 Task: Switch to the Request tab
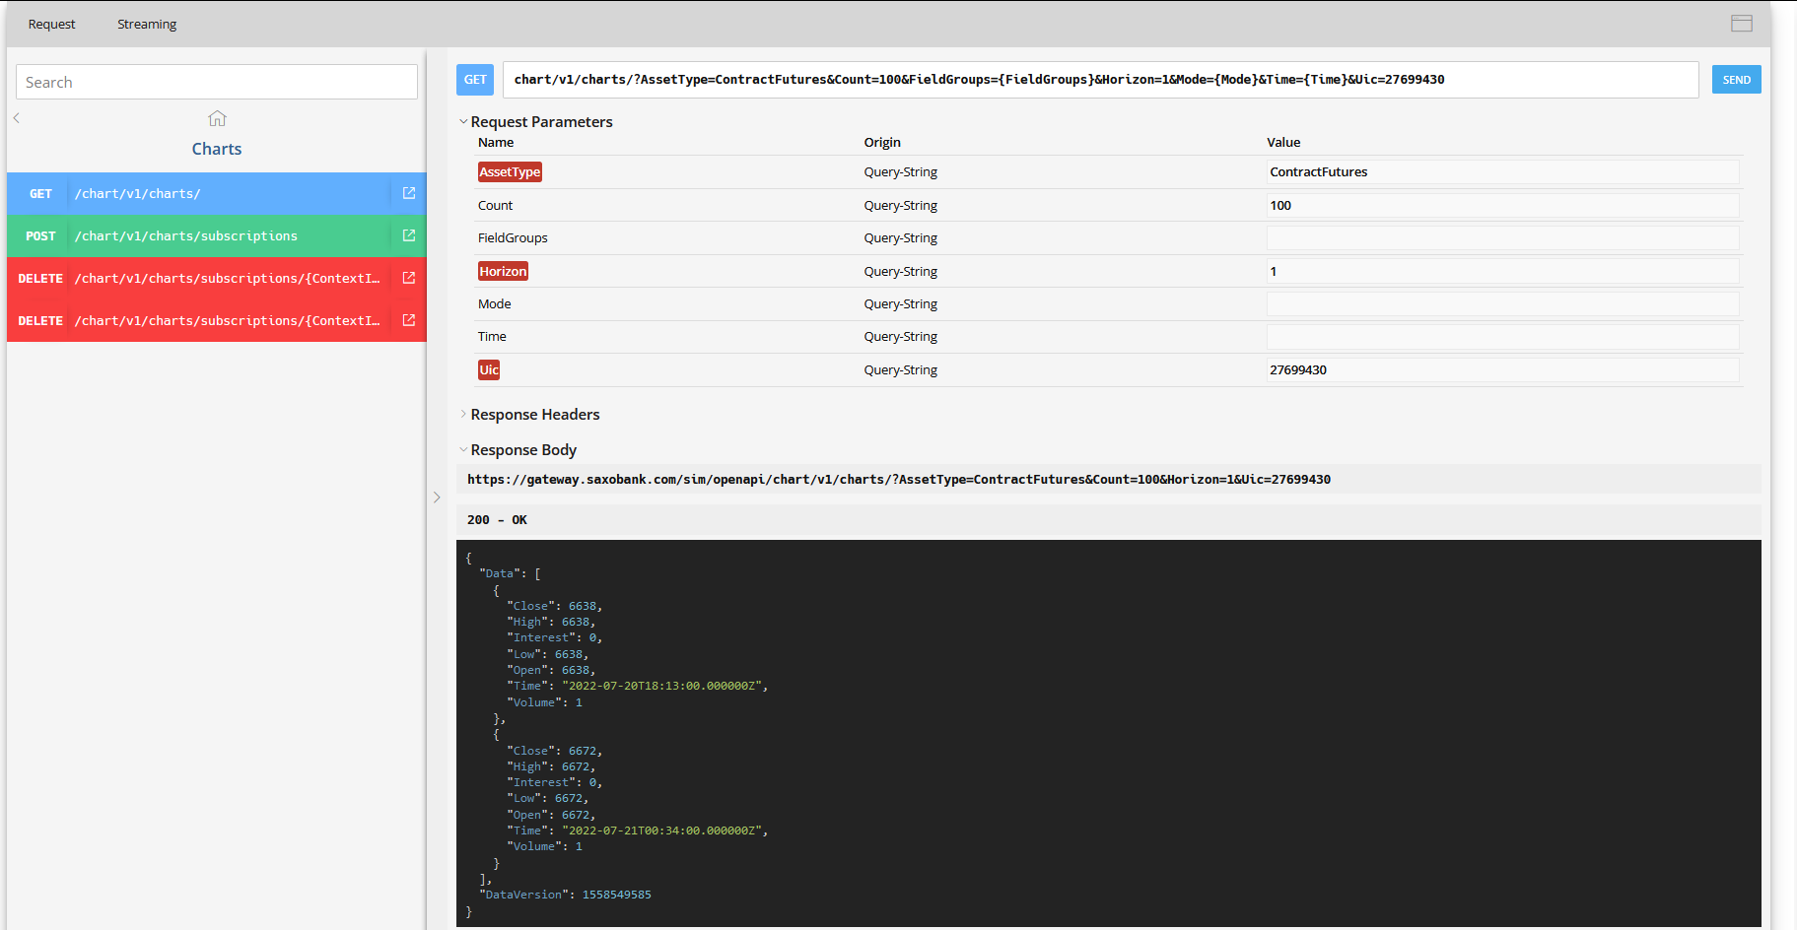[x=51, y=24]
